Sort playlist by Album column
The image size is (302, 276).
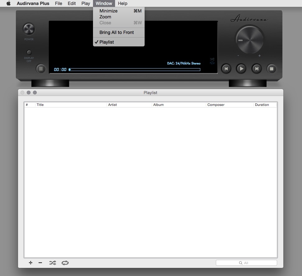click(179, 105)
